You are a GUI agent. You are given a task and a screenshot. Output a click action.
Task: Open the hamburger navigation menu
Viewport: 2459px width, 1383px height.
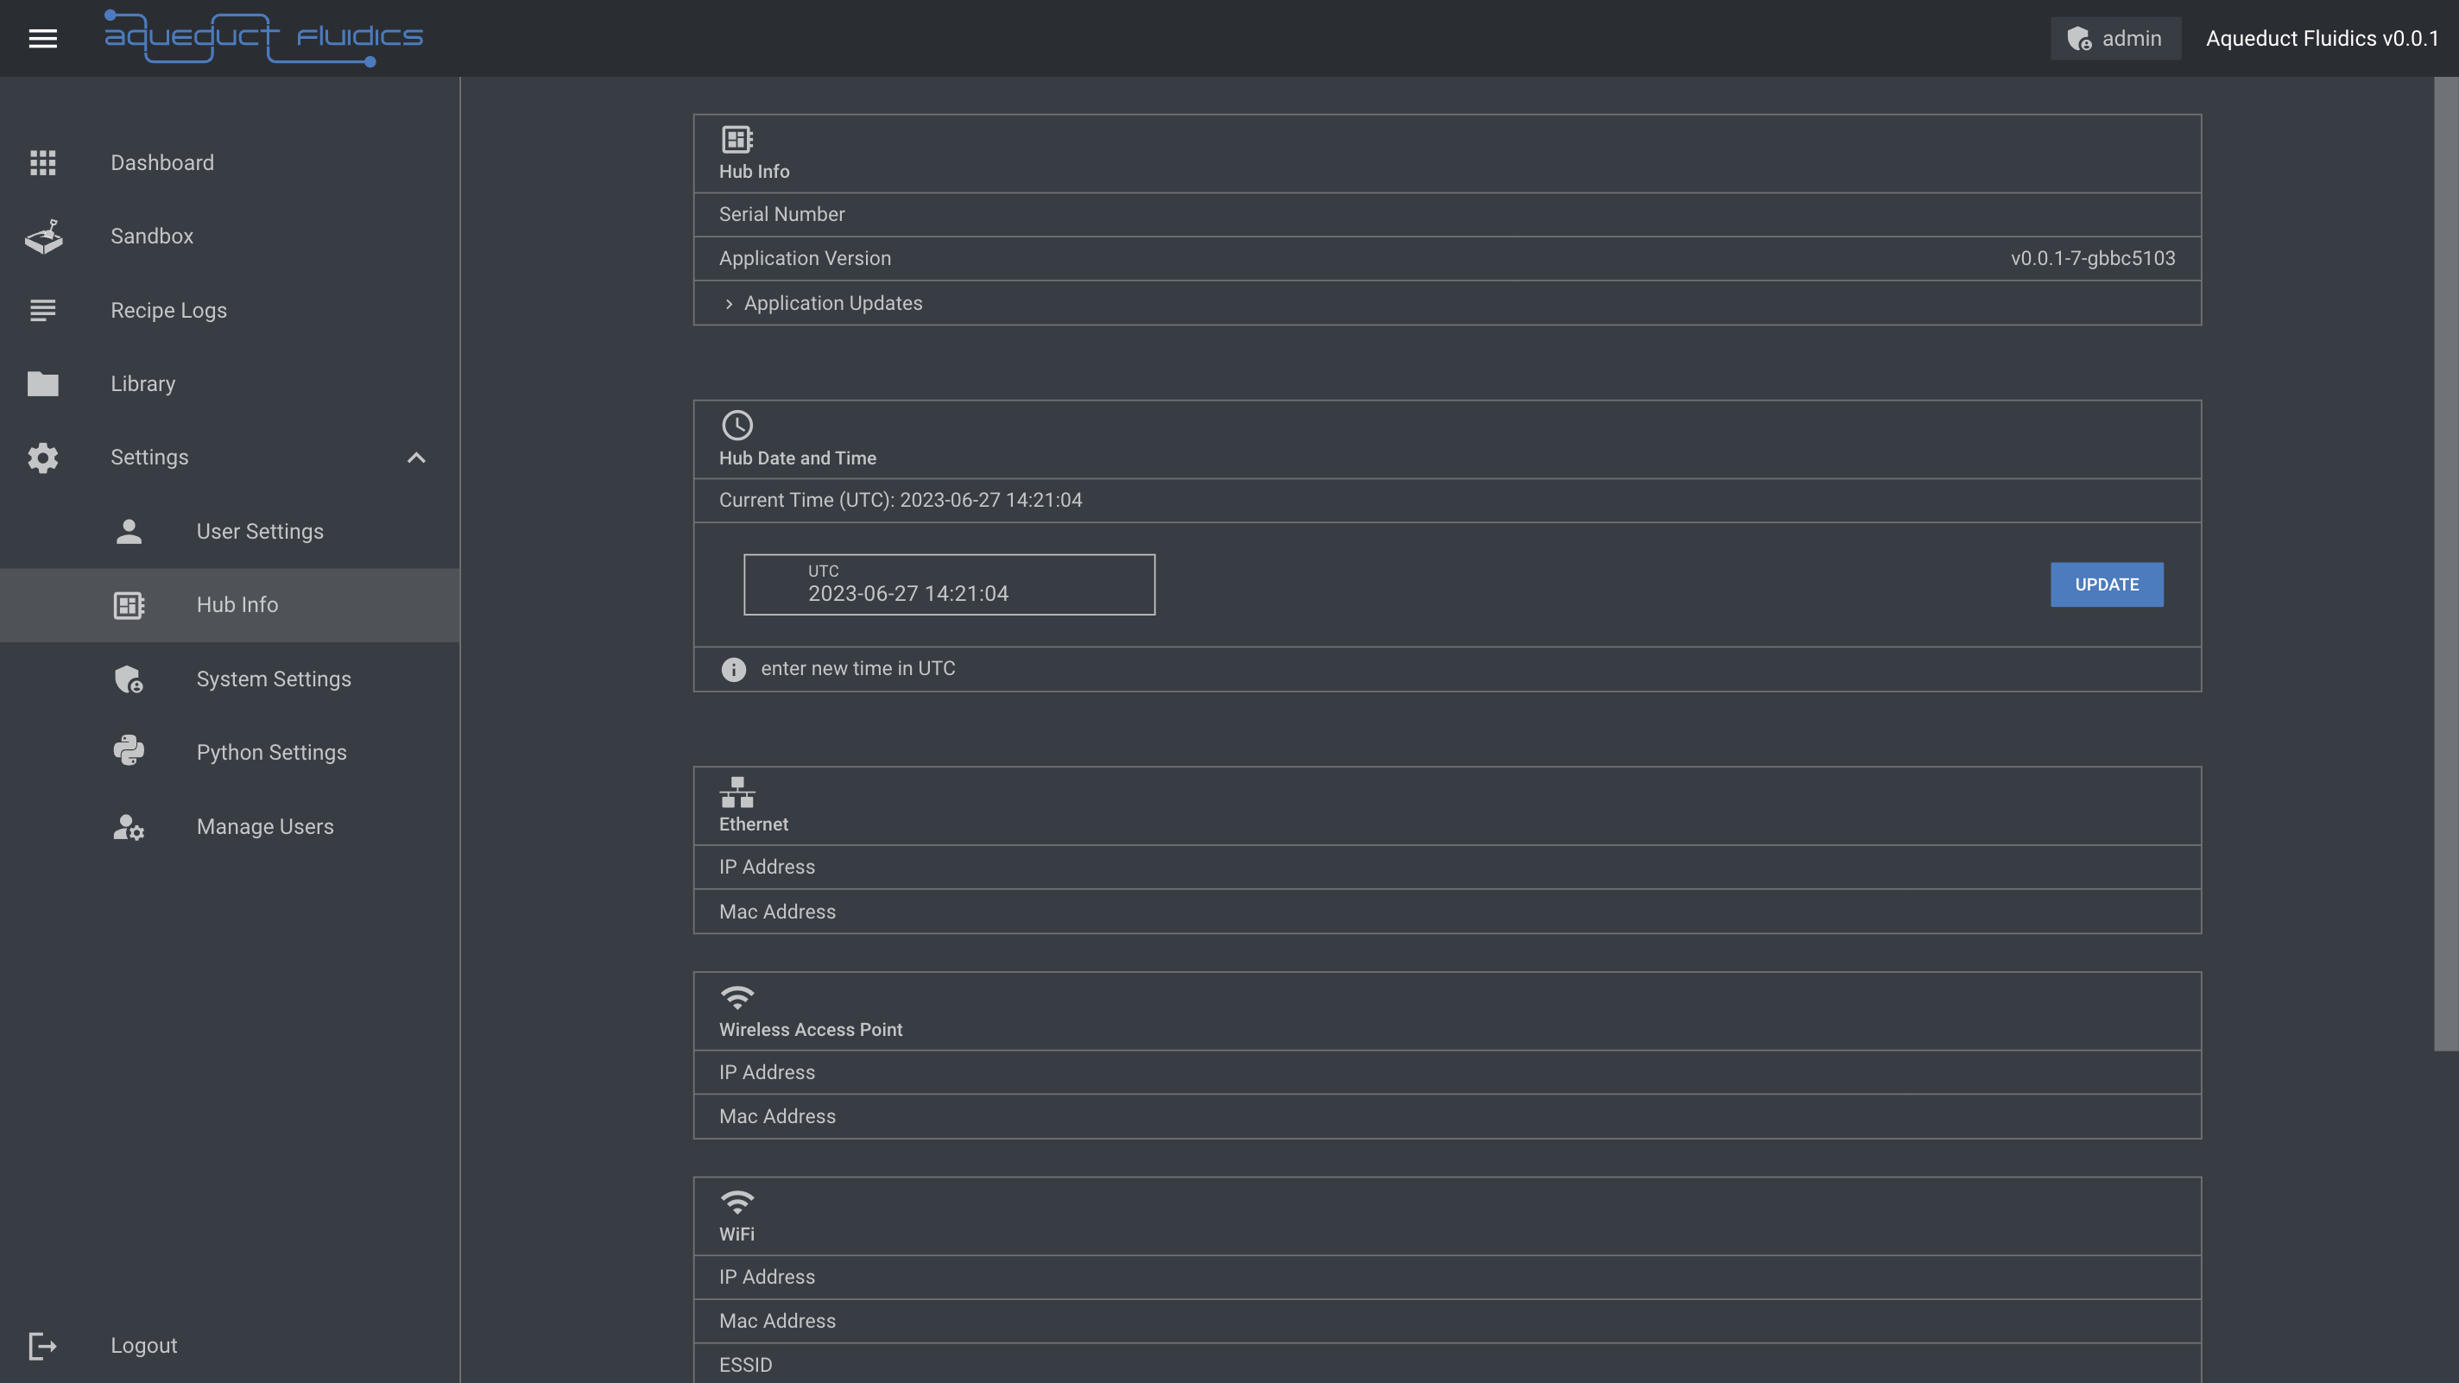click(43, 38)
